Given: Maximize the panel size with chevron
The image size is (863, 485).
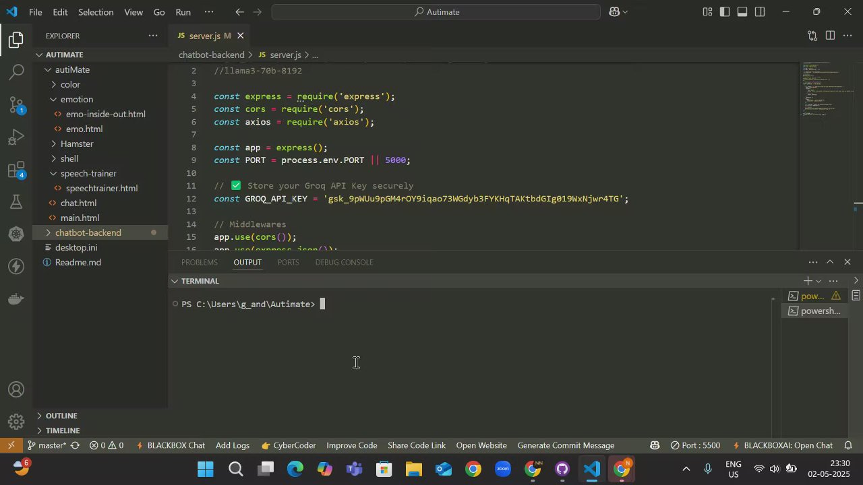Looking at the screenshot, I should pos(830,262).
